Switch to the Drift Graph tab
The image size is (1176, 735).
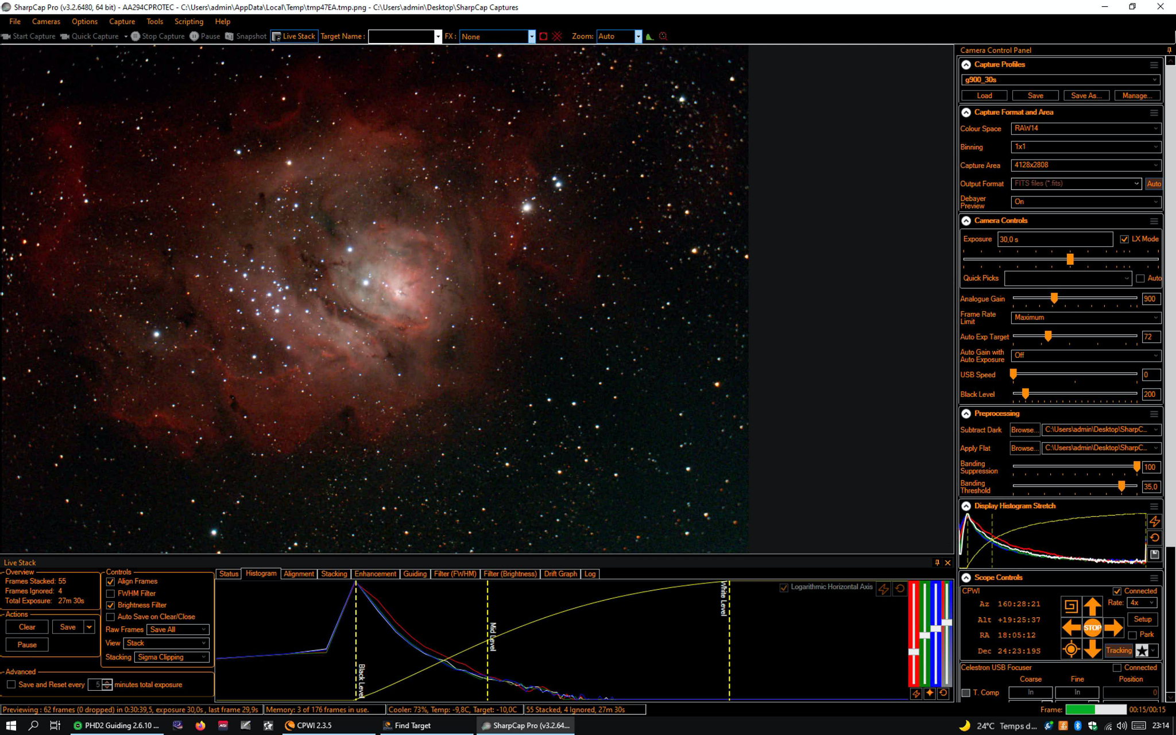pyautogui.click(x=560, y=574)
